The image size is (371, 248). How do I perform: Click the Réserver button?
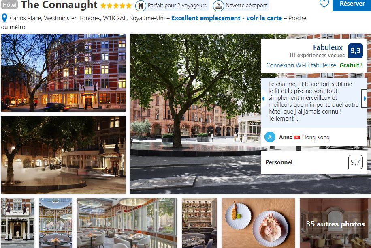[352, 4]
